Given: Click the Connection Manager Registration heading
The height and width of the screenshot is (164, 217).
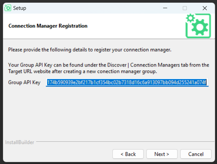Looking at the screenshot, I should pos(48,26).
